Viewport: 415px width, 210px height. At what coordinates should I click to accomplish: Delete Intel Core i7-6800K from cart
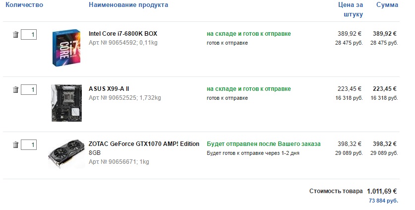click(16, 35)
